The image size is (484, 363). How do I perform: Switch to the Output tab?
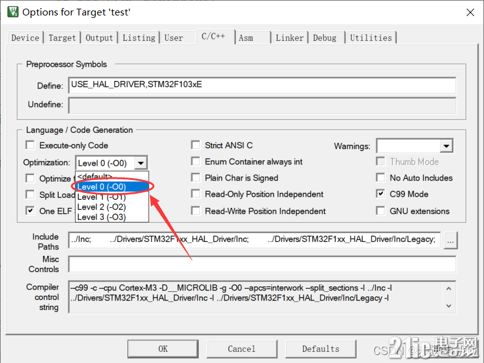99,38
